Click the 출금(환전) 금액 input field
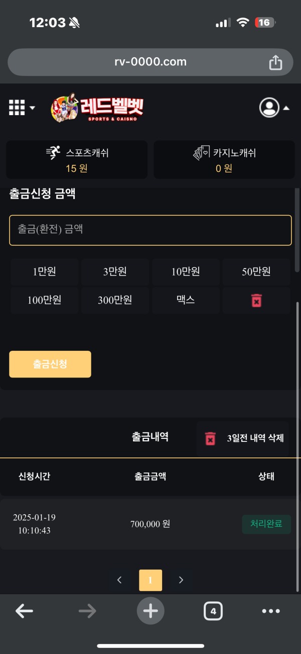Viewport: 301px width, 654px height. pos(150,230)
